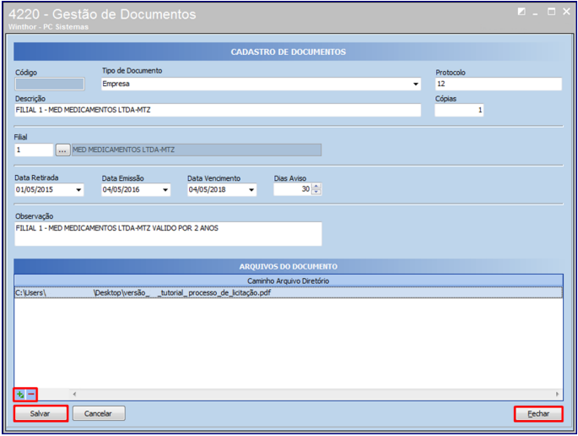Click the left arrow of the horizontal scrollbar
The height and width of the screenshot is (436, 578).
(74, 395)
